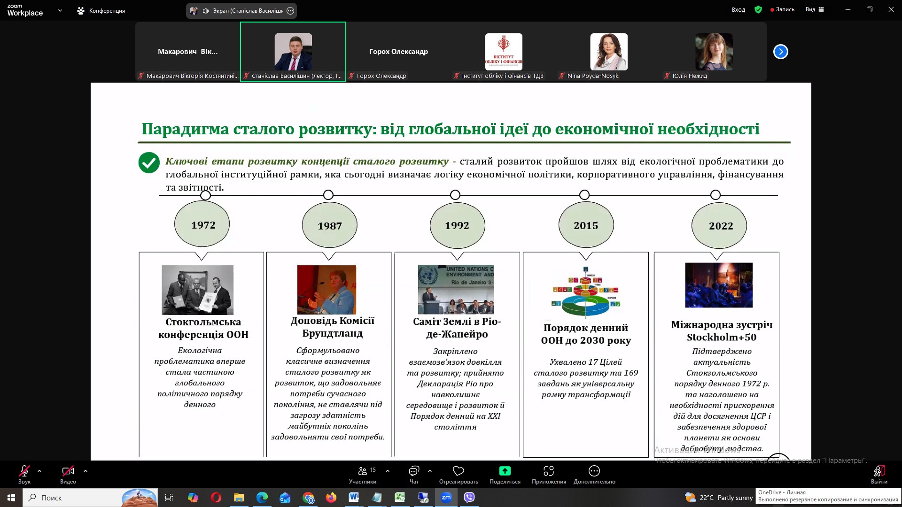Click the Stockholm+50 dark blue photo

[719, 285]
